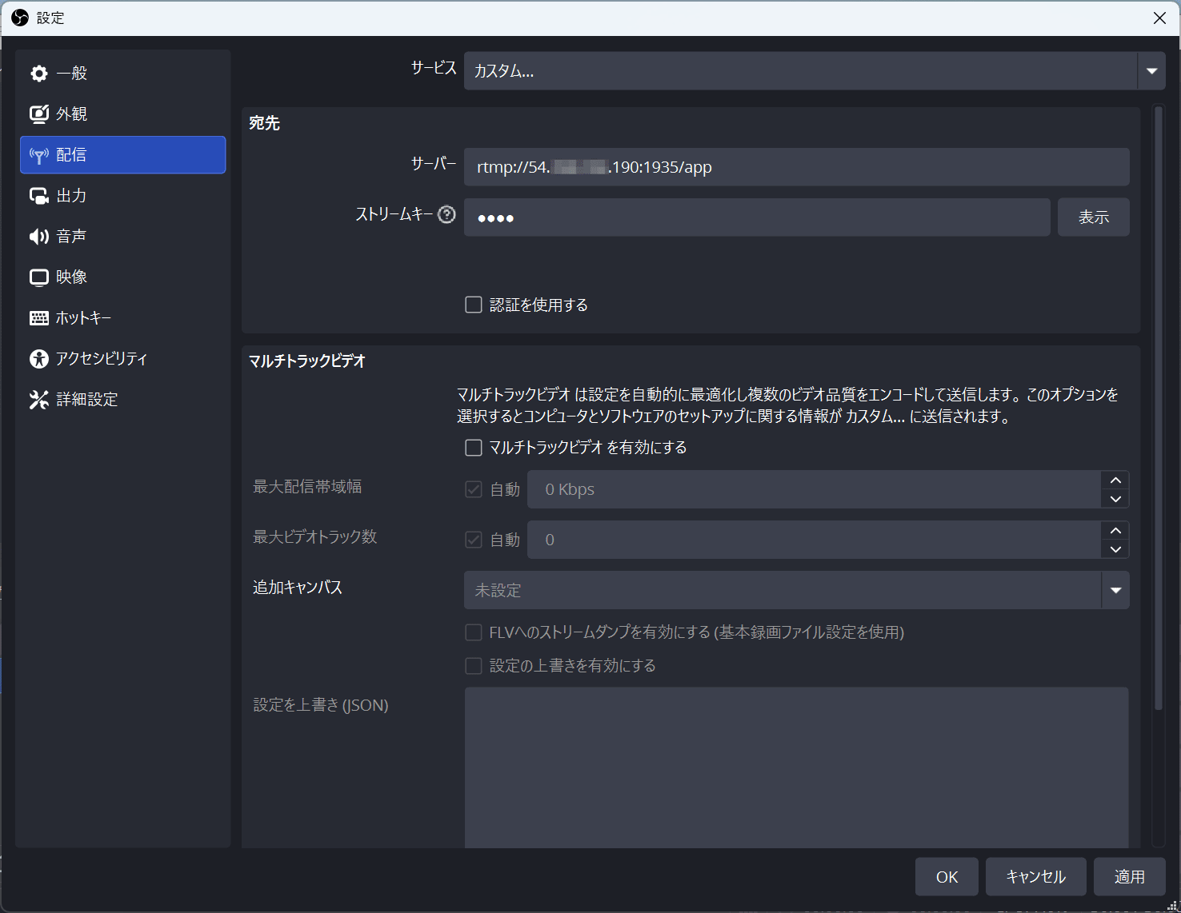
Task: Click the ホットキー keyboard icon in the sidebar
Action: tap(39, 318)
